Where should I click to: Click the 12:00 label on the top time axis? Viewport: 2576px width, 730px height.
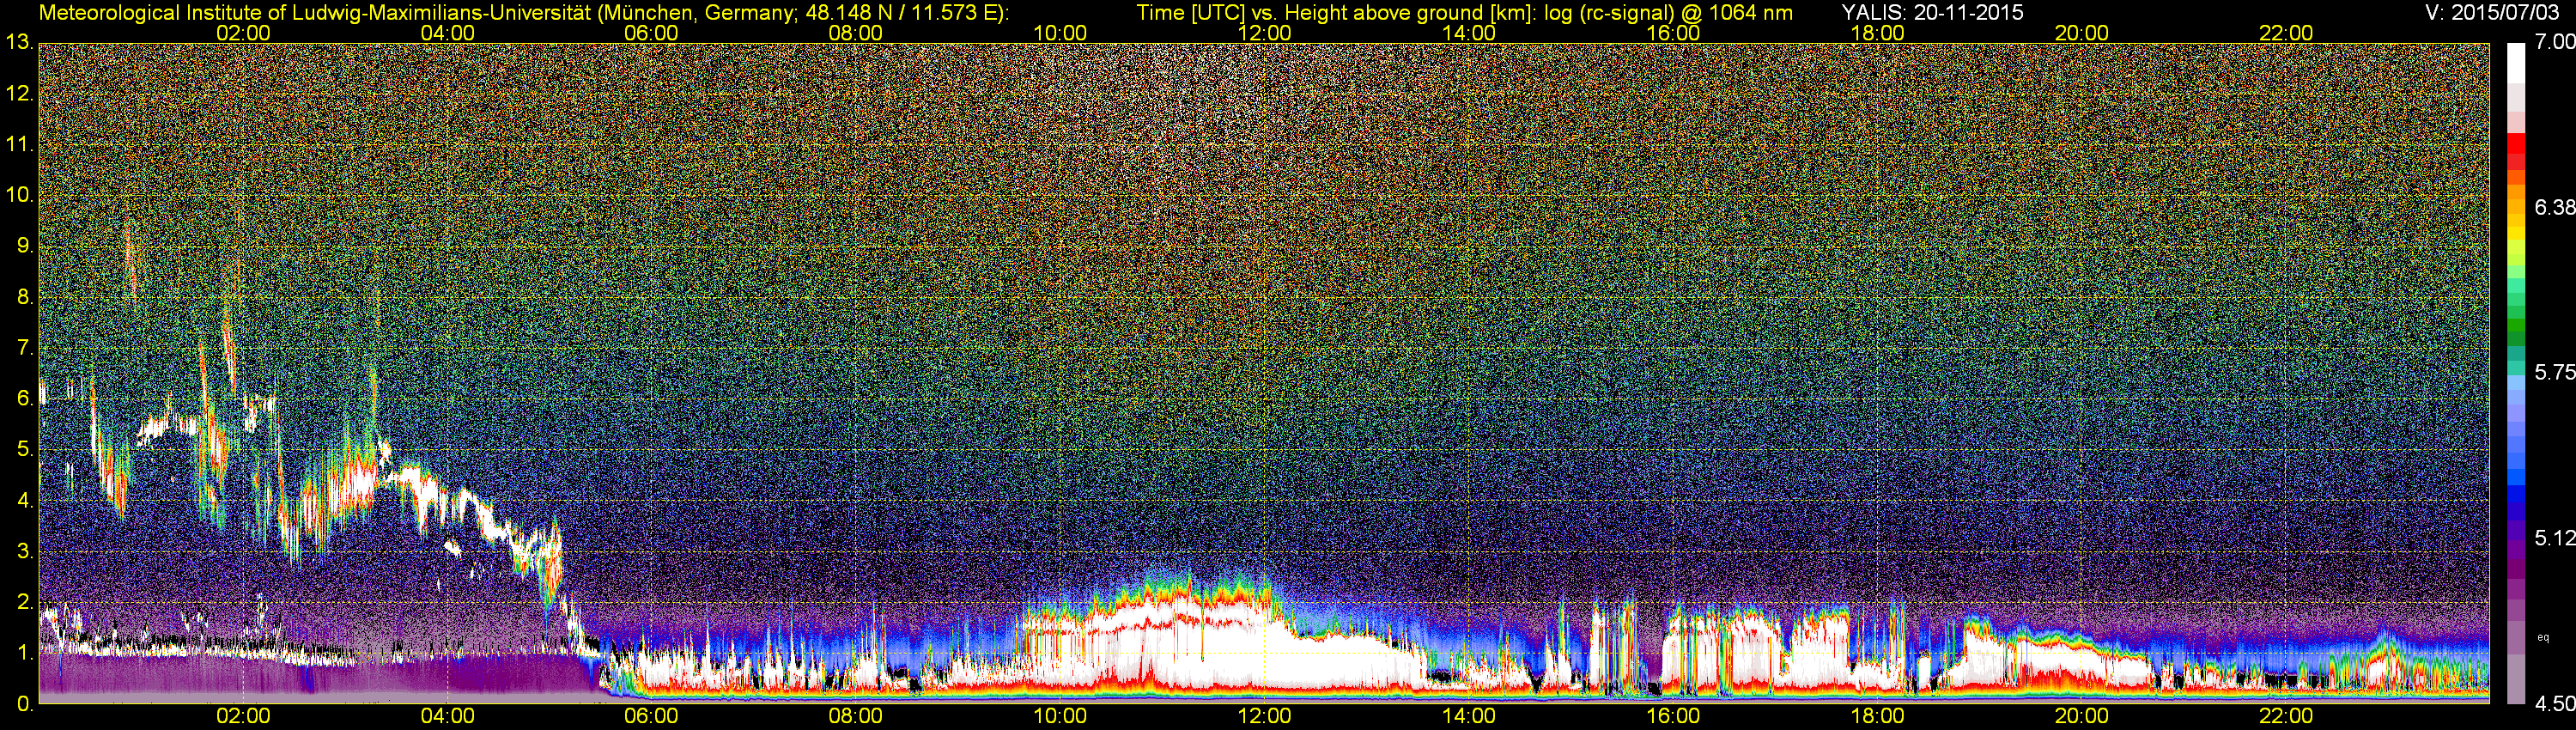click(x=1264, y=33)
